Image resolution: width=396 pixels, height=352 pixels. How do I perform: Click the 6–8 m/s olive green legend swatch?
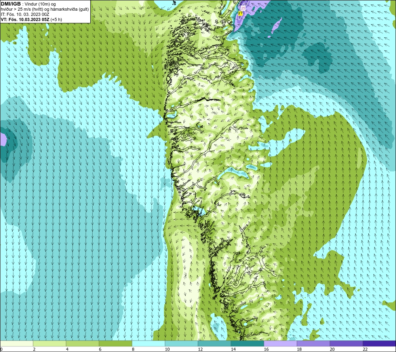click(x=115, y=343)
